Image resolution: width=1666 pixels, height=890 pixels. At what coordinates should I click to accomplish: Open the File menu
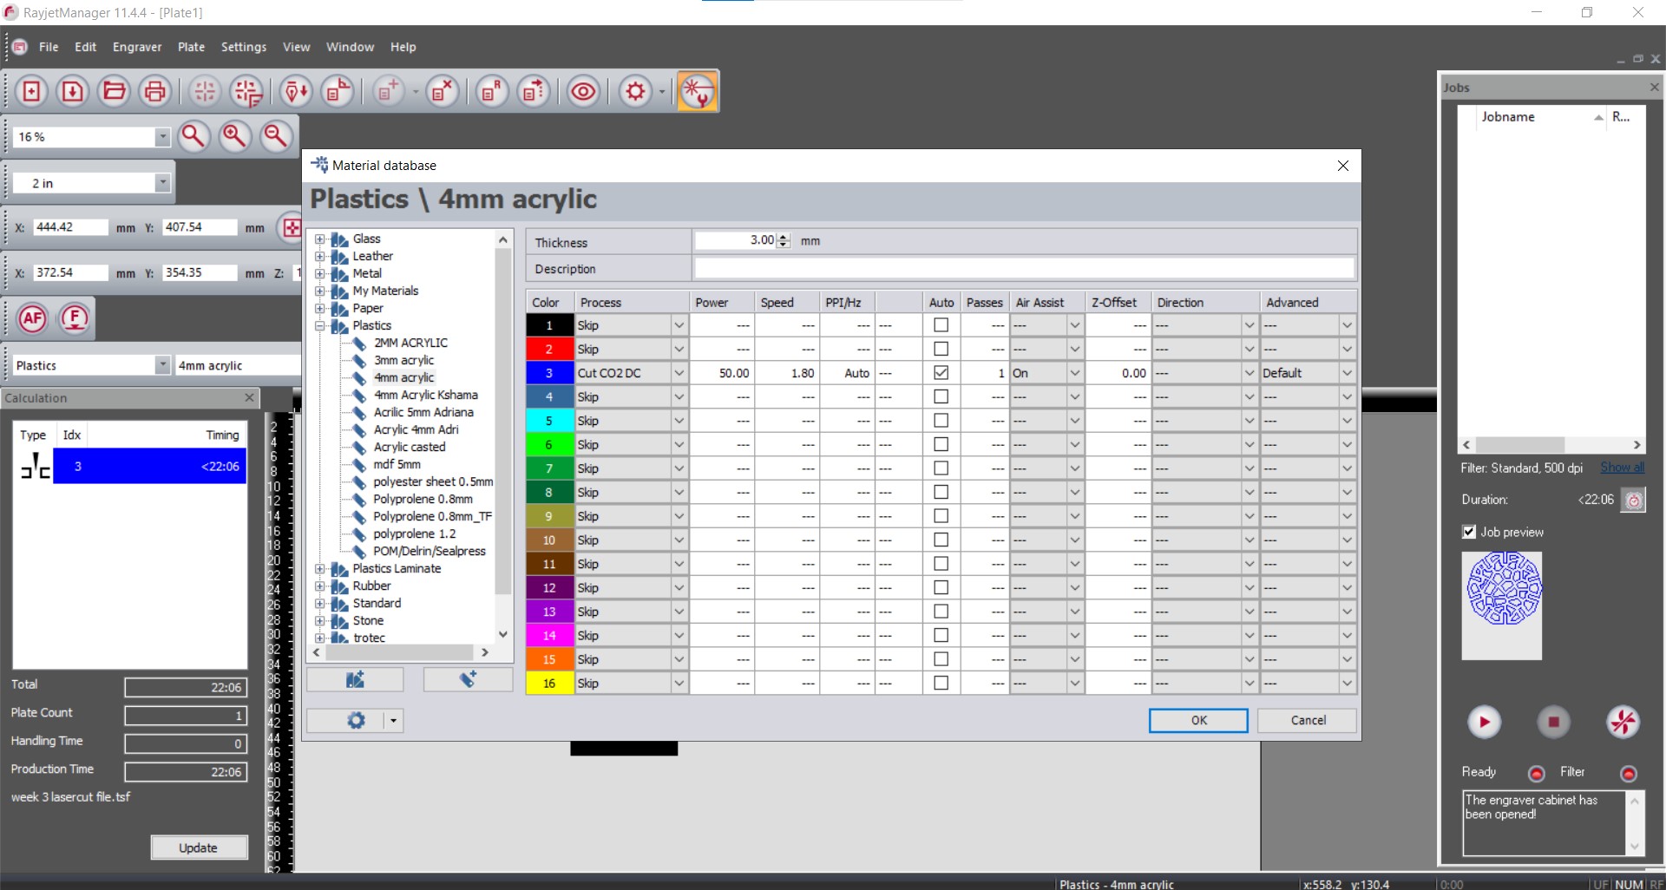49,47
